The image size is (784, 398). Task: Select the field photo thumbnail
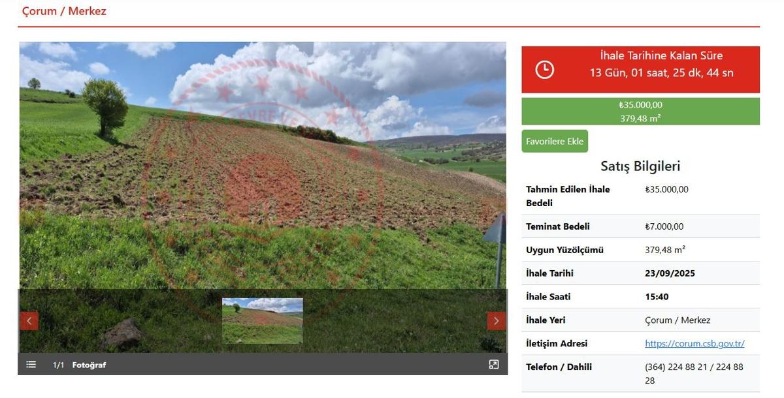tap(263, 321)
